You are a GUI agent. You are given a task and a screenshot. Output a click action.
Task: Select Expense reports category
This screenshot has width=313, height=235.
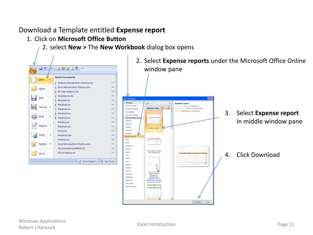click(x=134, y=137)
